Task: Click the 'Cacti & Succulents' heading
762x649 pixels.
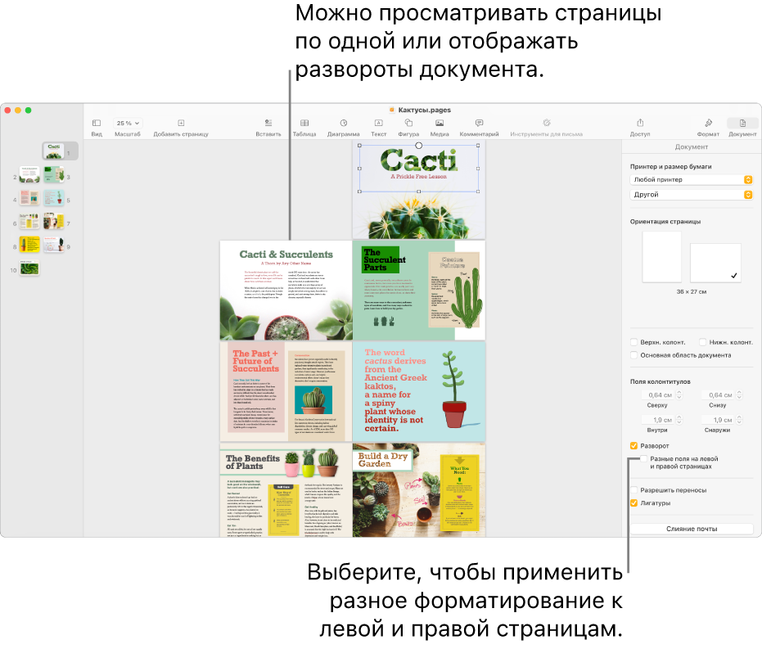Action: pyautogui.click(x=286, y=254)
